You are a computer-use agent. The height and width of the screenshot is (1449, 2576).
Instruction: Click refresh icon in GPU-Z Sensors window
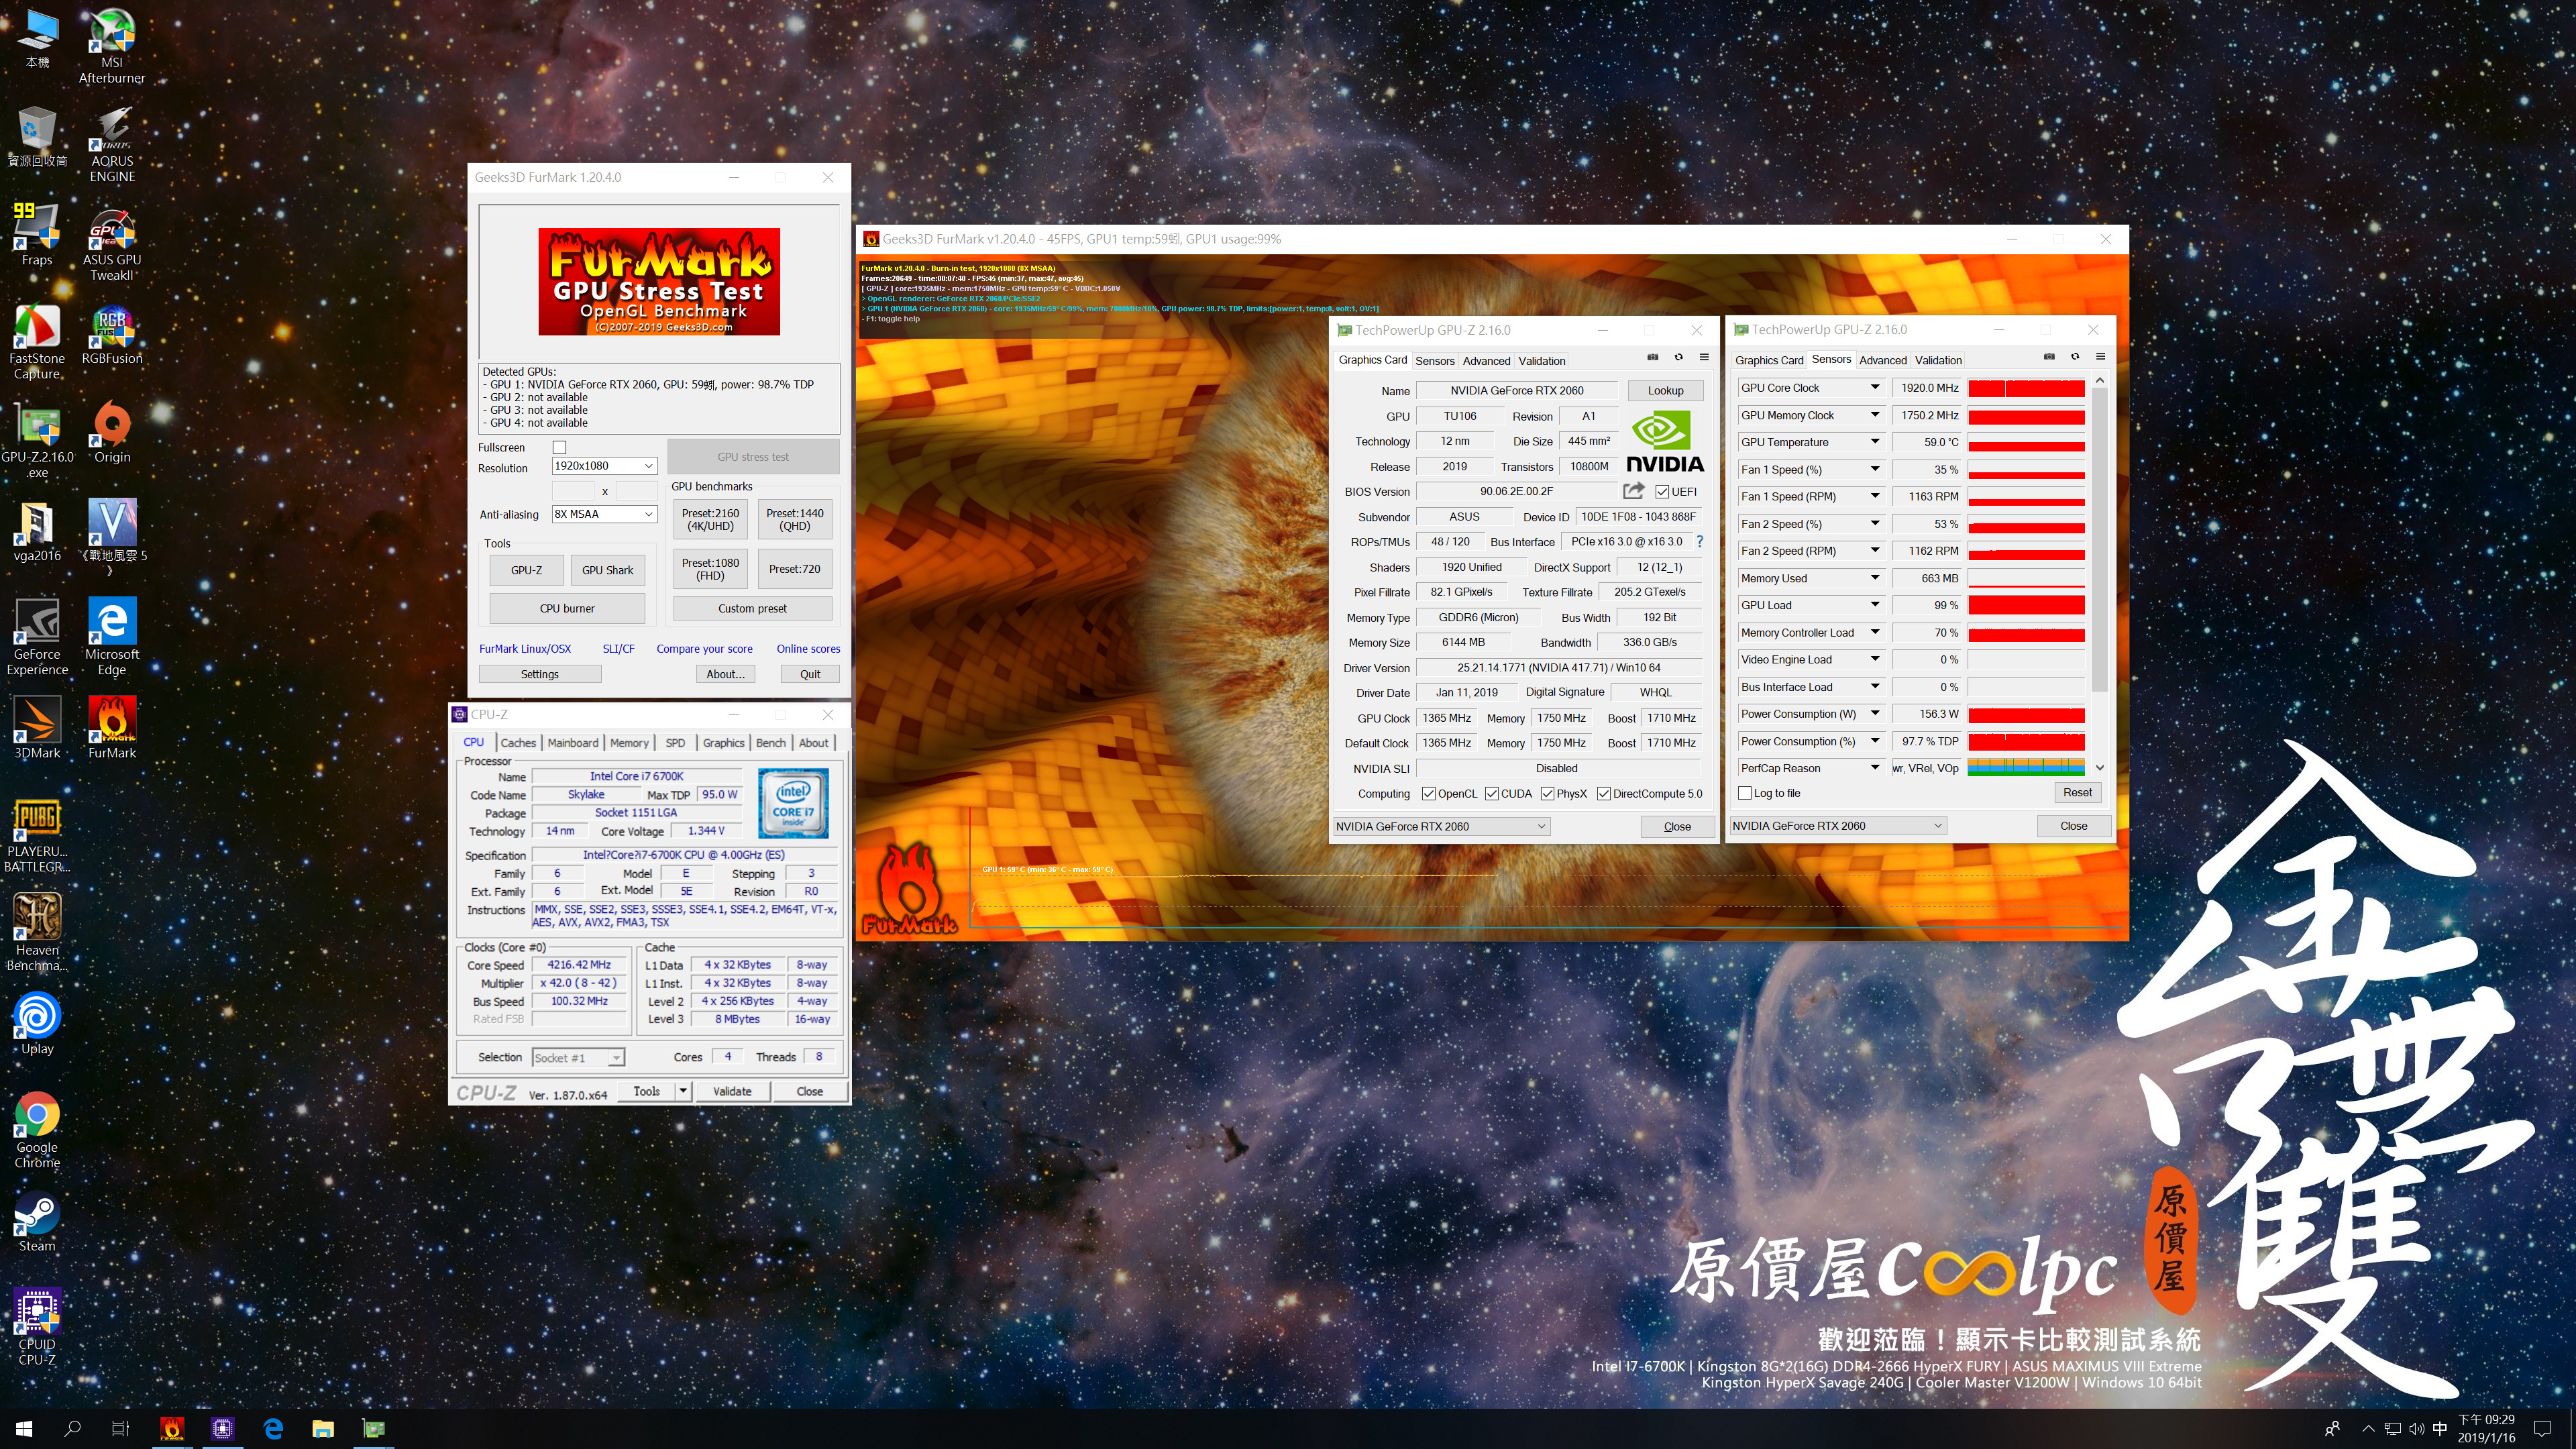coord(2075,357)
